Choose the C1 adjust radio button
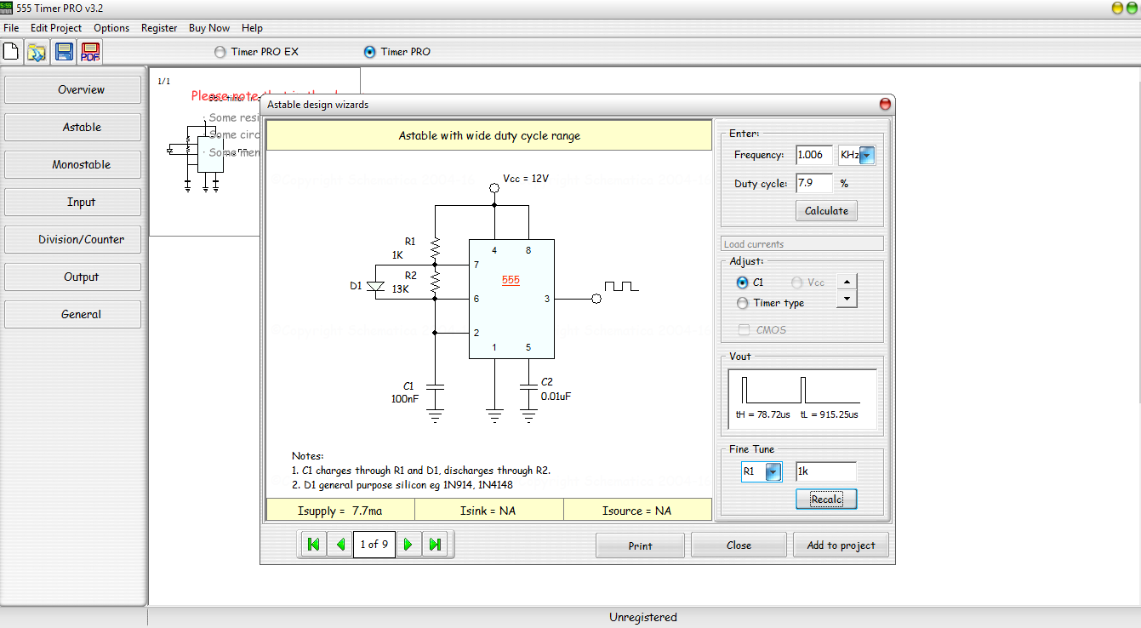The height and width of the screenshot is (628, 1141). click(743, 283)
